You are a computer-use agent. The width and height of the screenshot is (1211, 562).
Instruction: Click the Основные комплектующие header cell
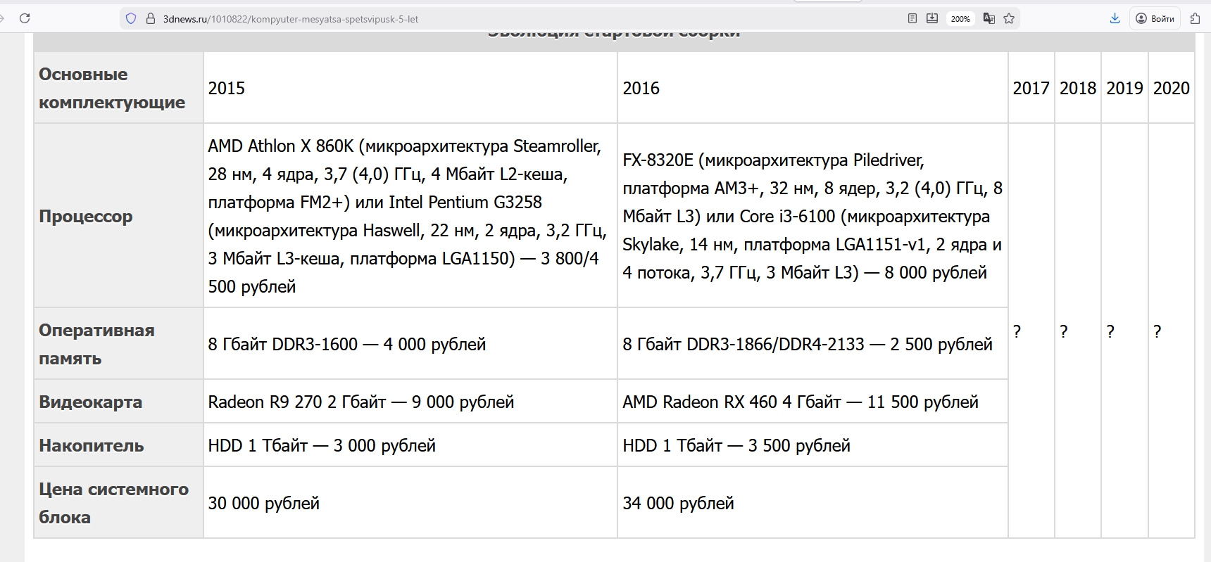(118, 88)
